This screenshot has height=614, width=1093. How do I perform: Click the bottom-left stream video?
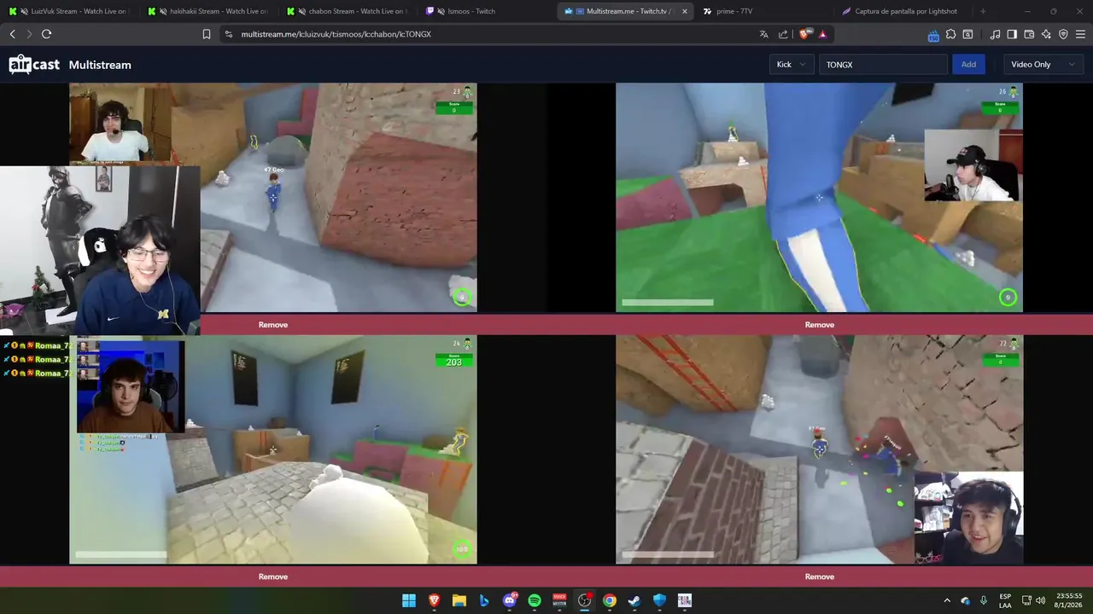(273, 450)
